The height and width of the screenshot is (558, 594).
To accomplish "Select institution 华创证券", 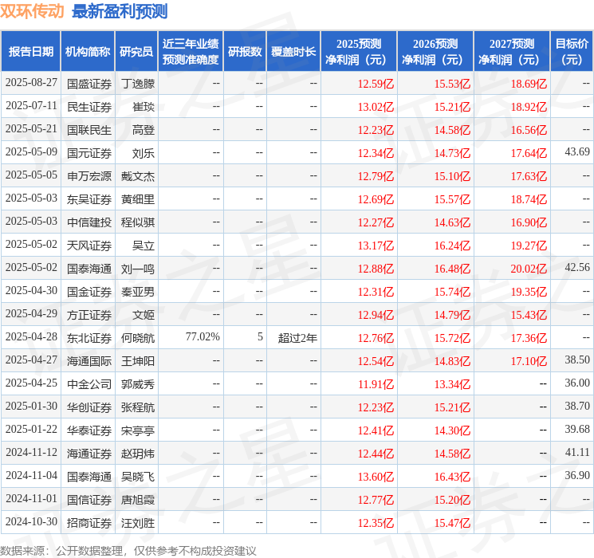I will (x=89, y=407).
